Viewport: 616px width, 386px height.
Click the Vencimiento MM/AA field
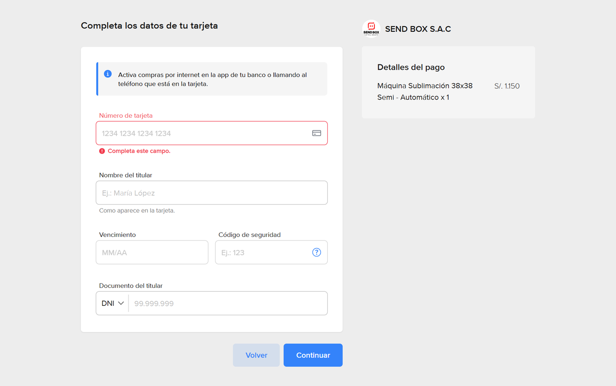click(x=152, y=252)
